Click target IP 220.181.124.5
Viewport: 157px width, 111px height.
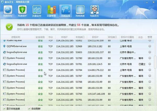click(95, 64)
